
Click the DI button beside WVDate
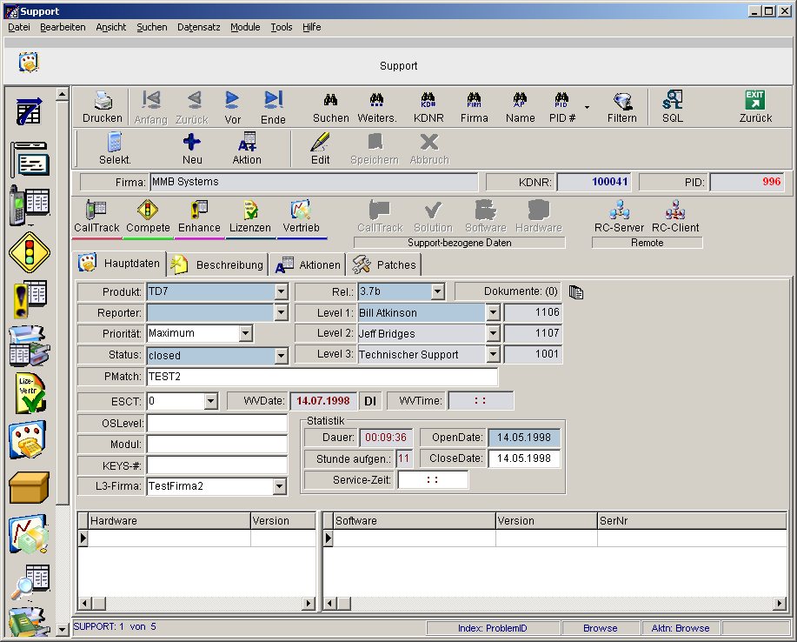tap(369, 401)
